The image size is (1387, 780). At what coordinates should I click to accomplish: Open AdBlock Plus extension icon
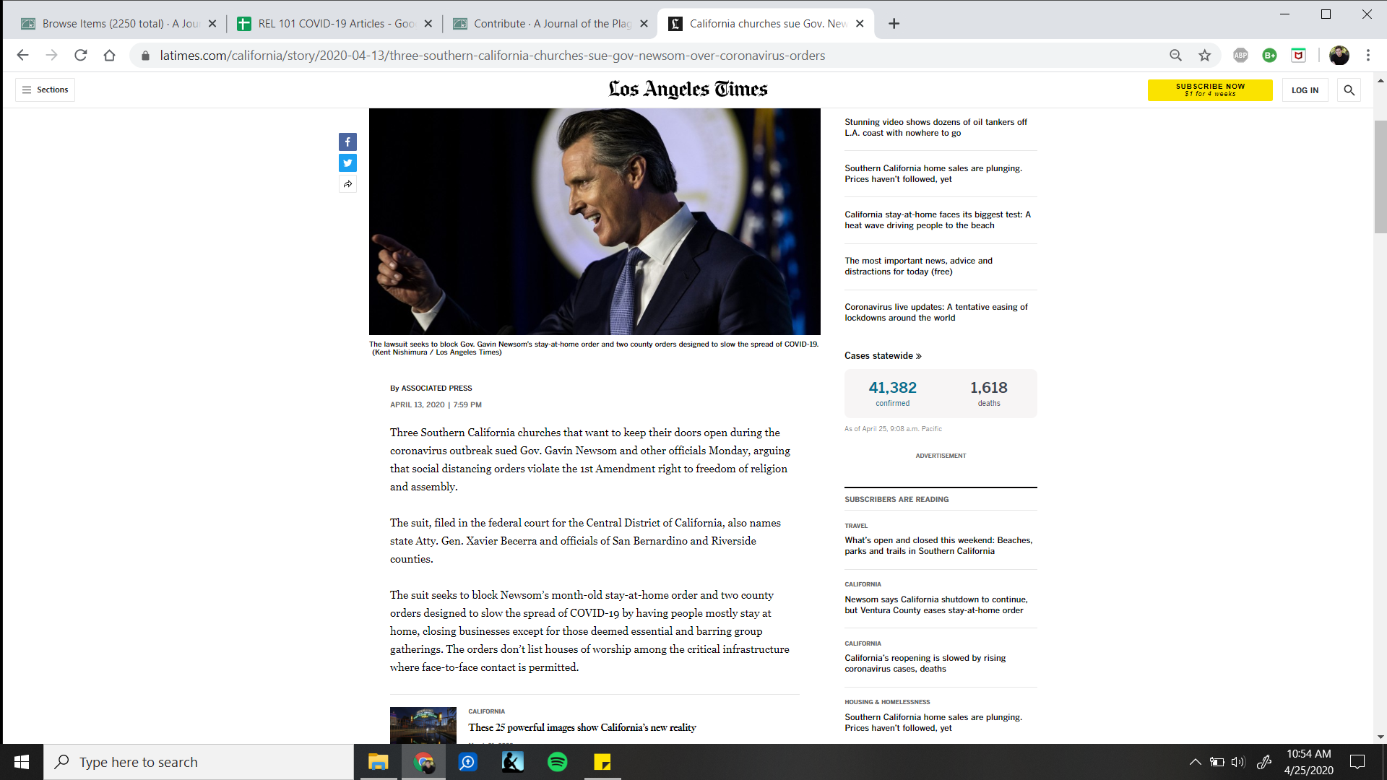[1240, 56]
